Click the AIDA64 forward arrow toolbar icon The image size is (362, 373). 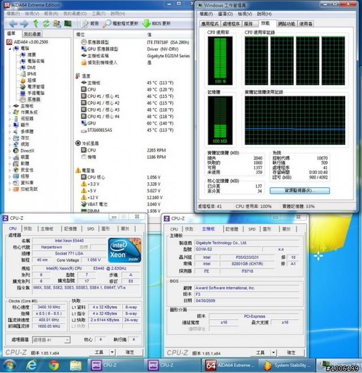click(24, 24)
